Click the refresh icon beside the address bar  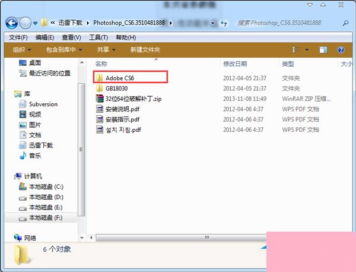click(224, 23)
